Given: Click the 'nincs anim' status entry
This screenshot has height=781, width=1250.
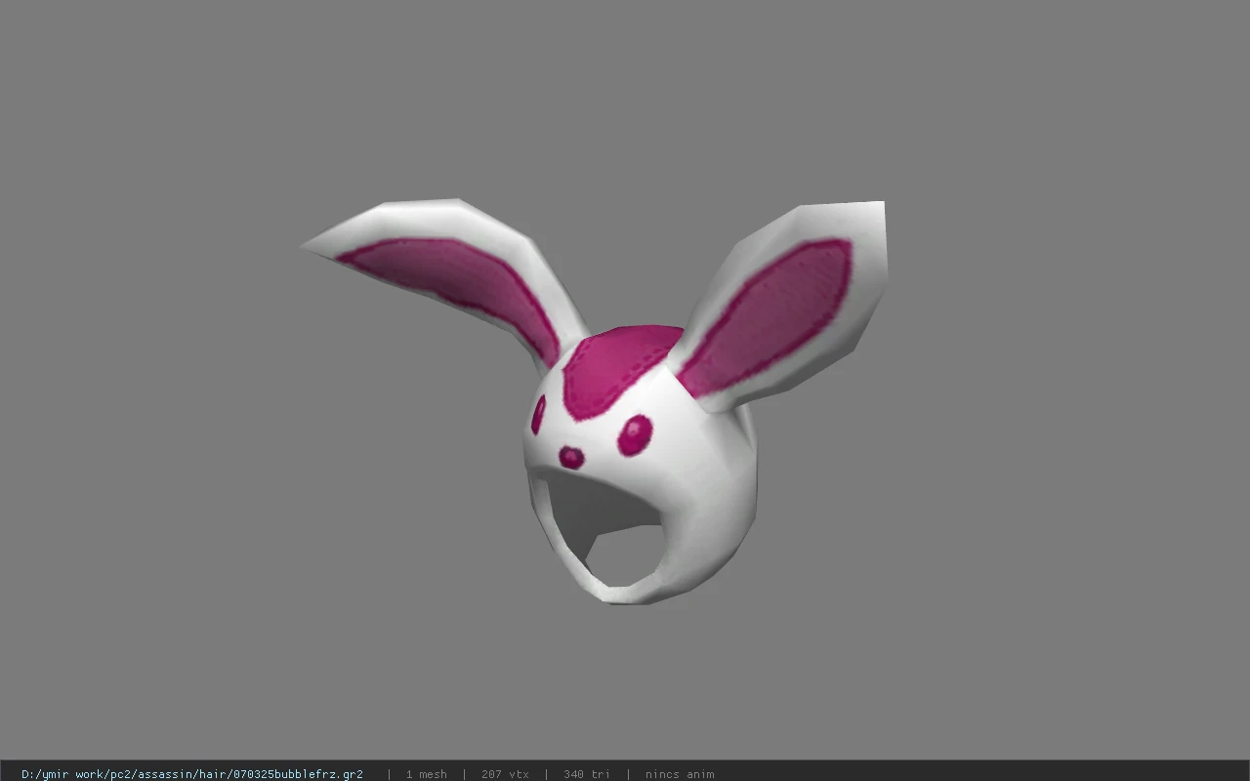Looking at the screenshot, I should point(680,774).
